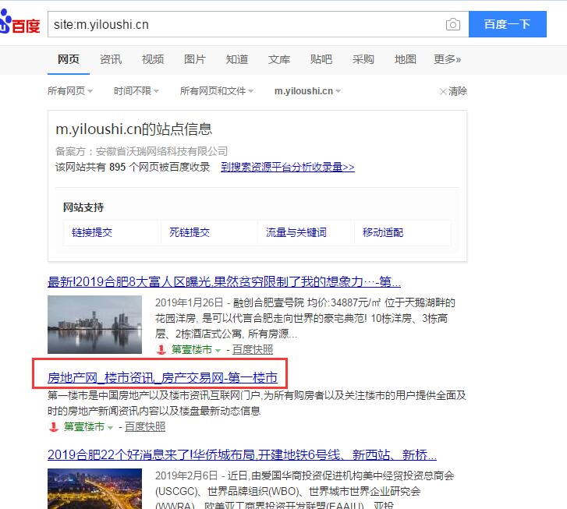Image resolution: width=567 pixels, height=509 pixels.
Task: Switch to the 资讯 tab
Action: point(111,59)
